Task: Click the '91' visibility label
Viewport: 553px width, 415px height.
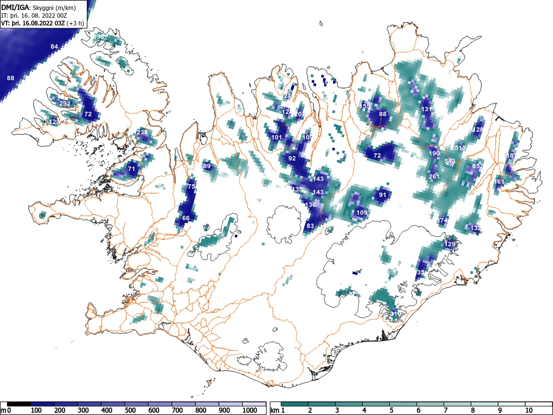Action: click(383, 195)
